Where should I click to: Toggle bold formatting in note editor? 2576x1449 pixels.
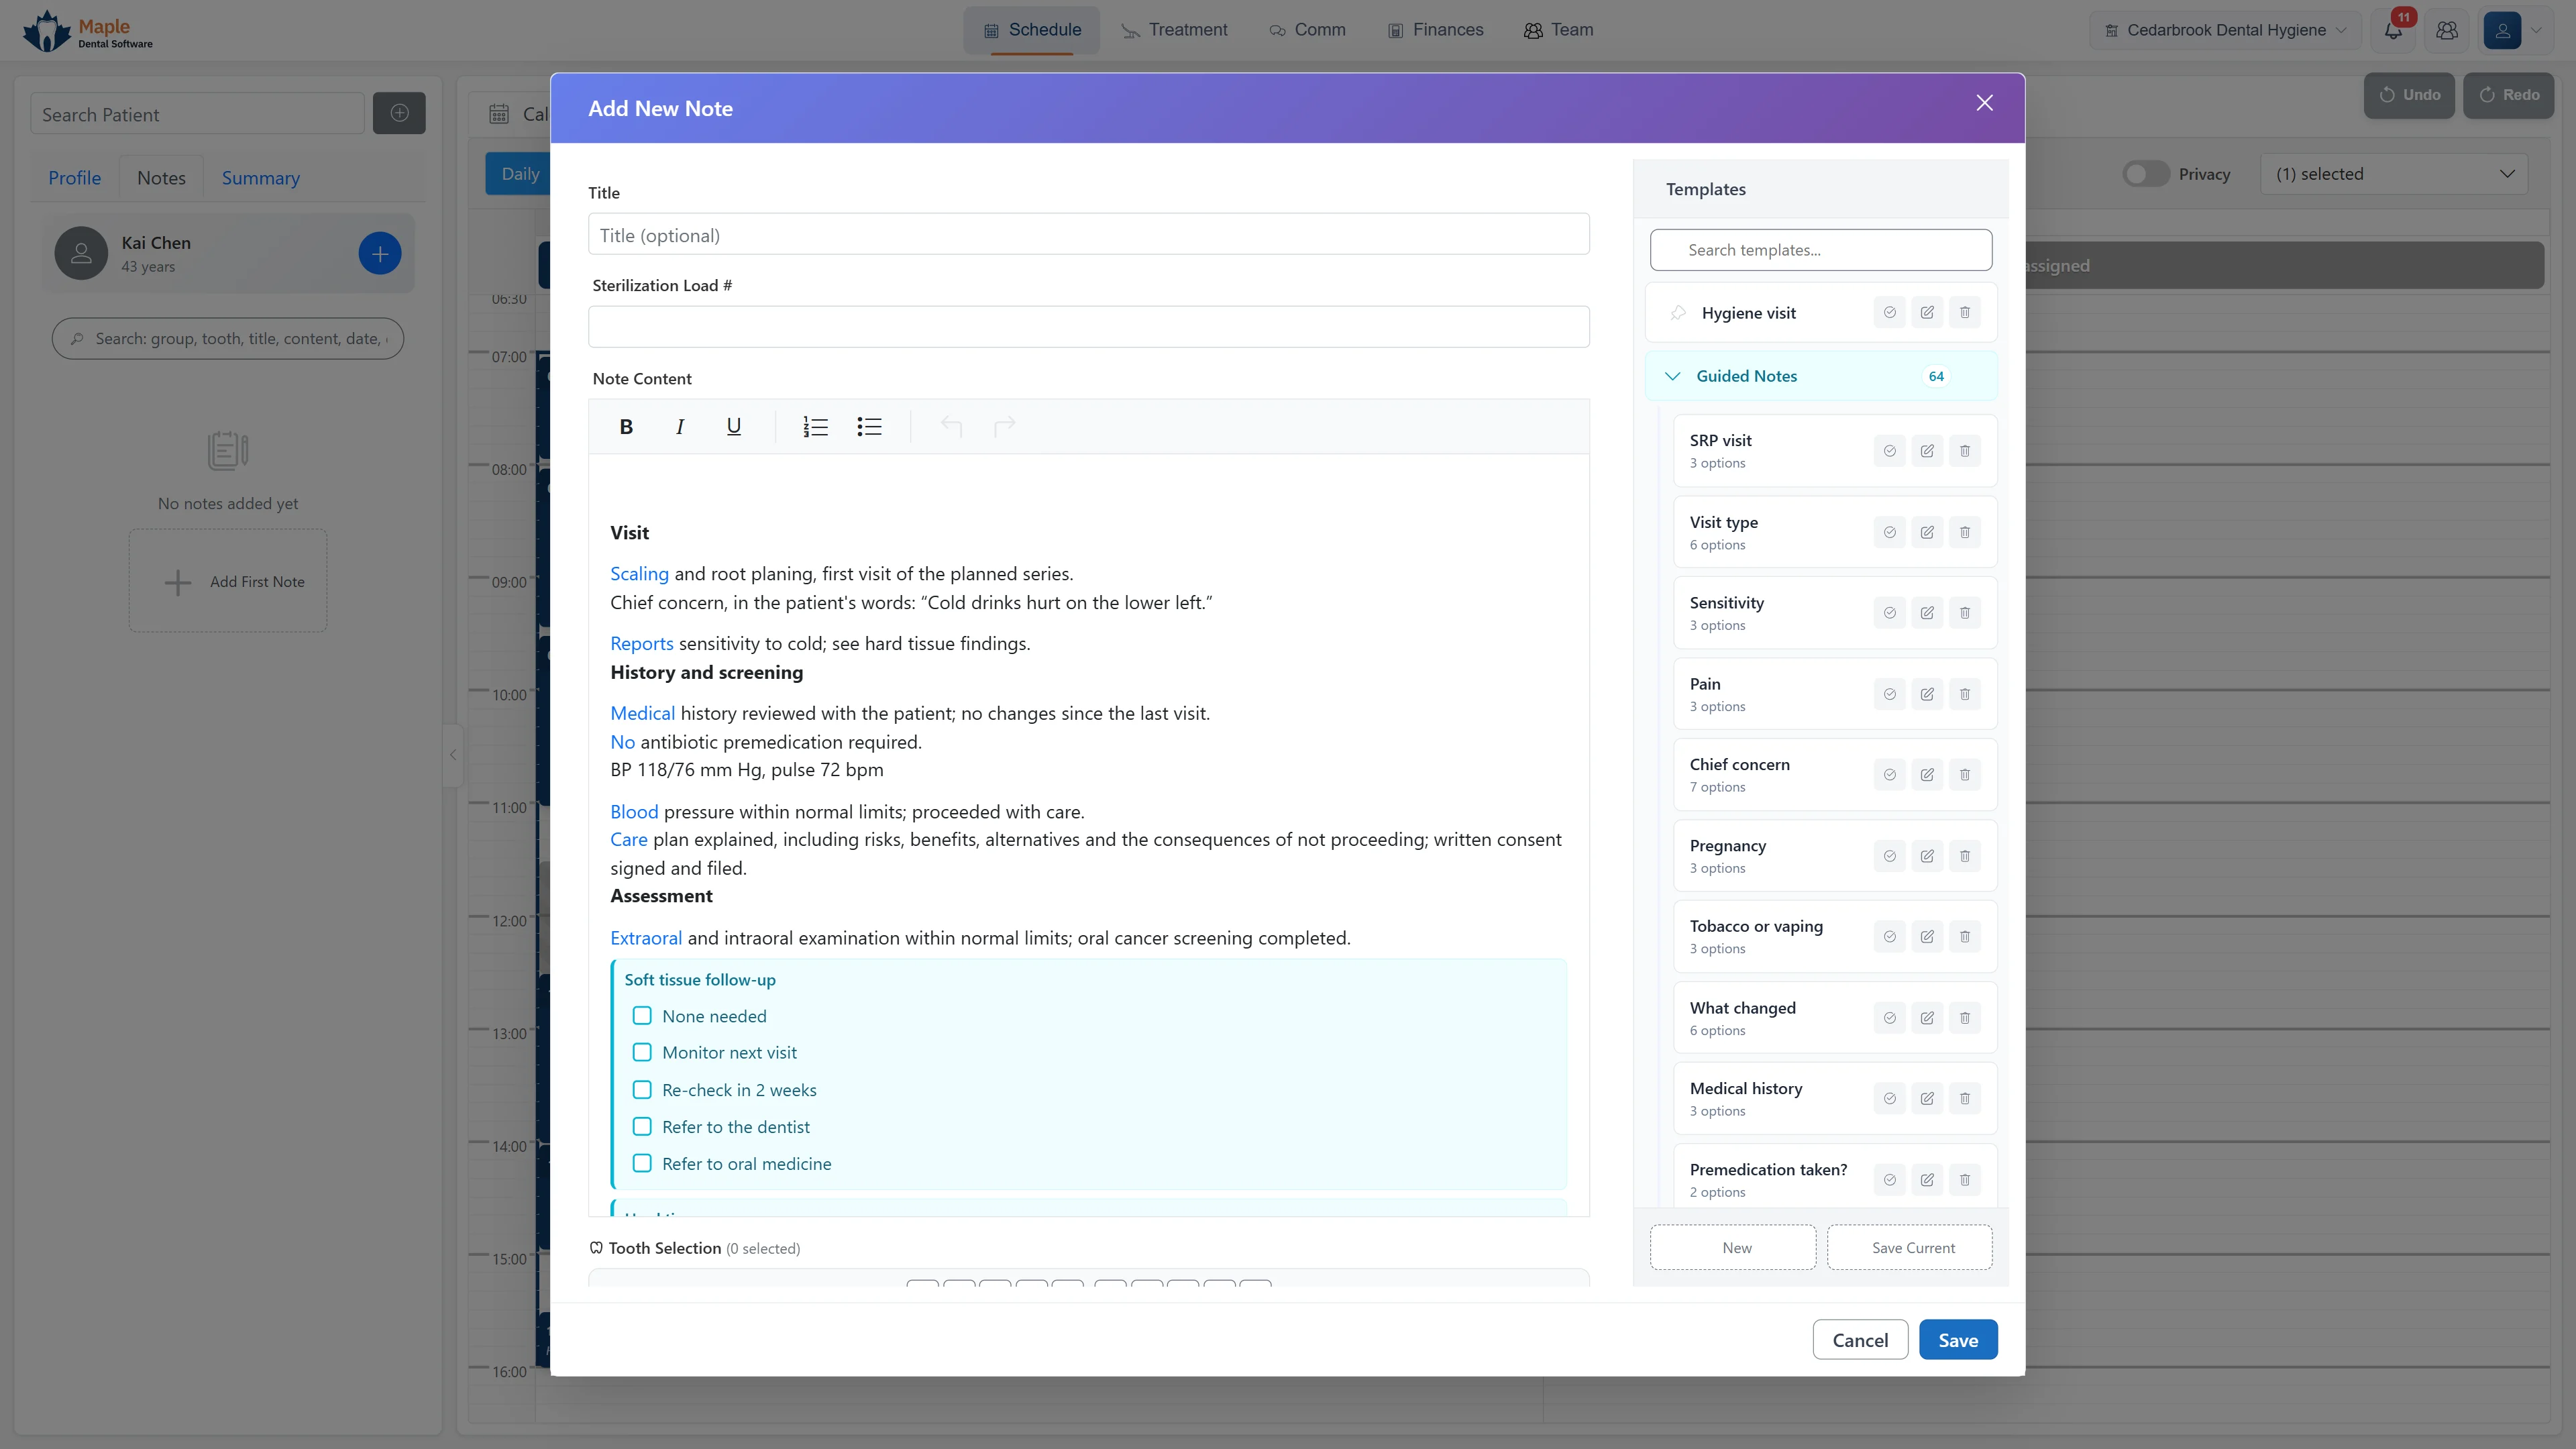click(626, 427)
